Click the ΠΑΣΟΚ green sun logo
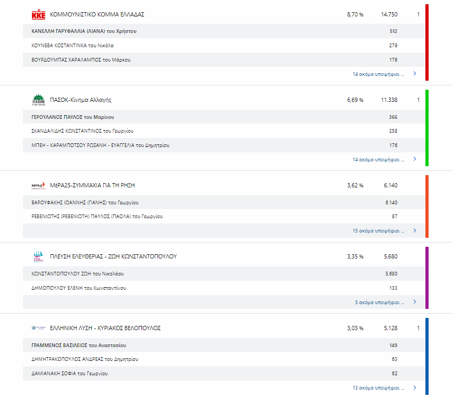 click(x=38, y=100)
